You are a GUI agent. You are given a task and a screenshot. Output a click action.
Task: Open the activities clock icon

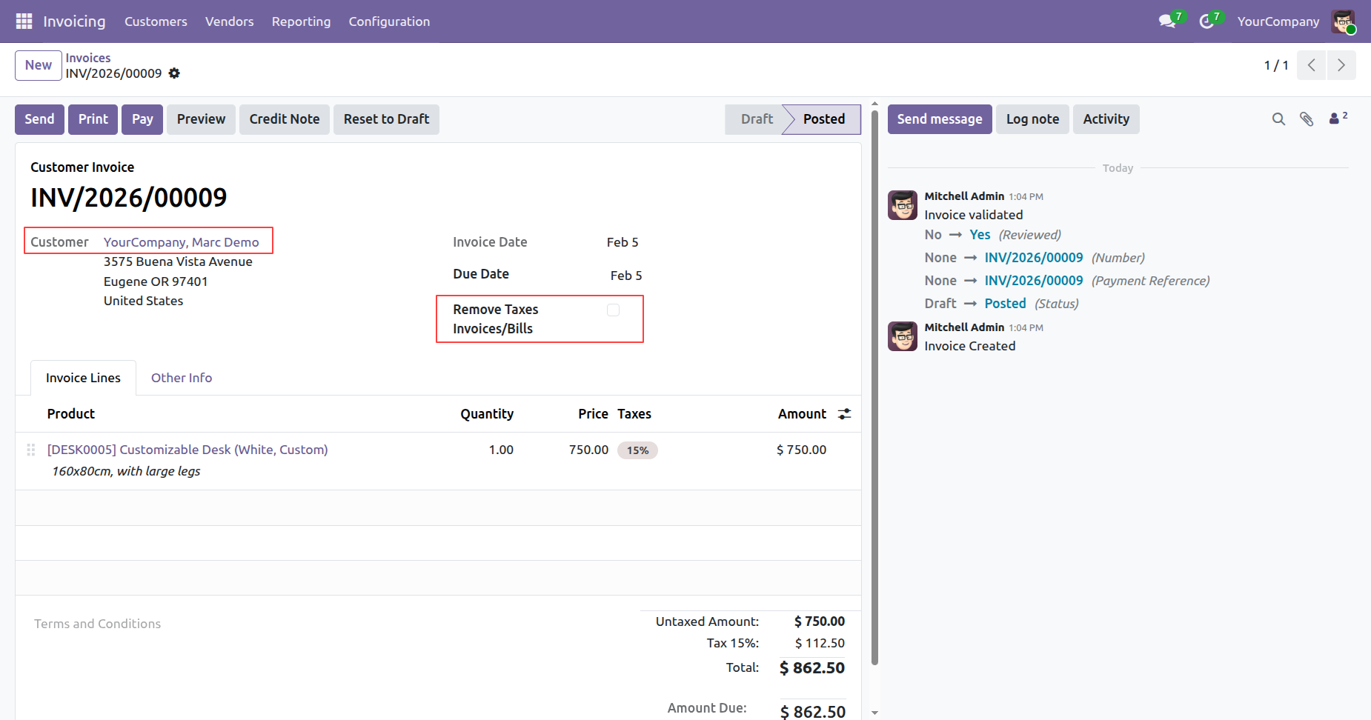coord(1206,21)
